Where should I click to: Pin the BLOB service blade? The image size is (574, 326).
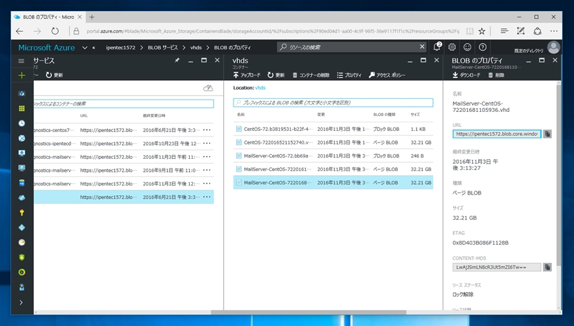(x=177, y=61)
